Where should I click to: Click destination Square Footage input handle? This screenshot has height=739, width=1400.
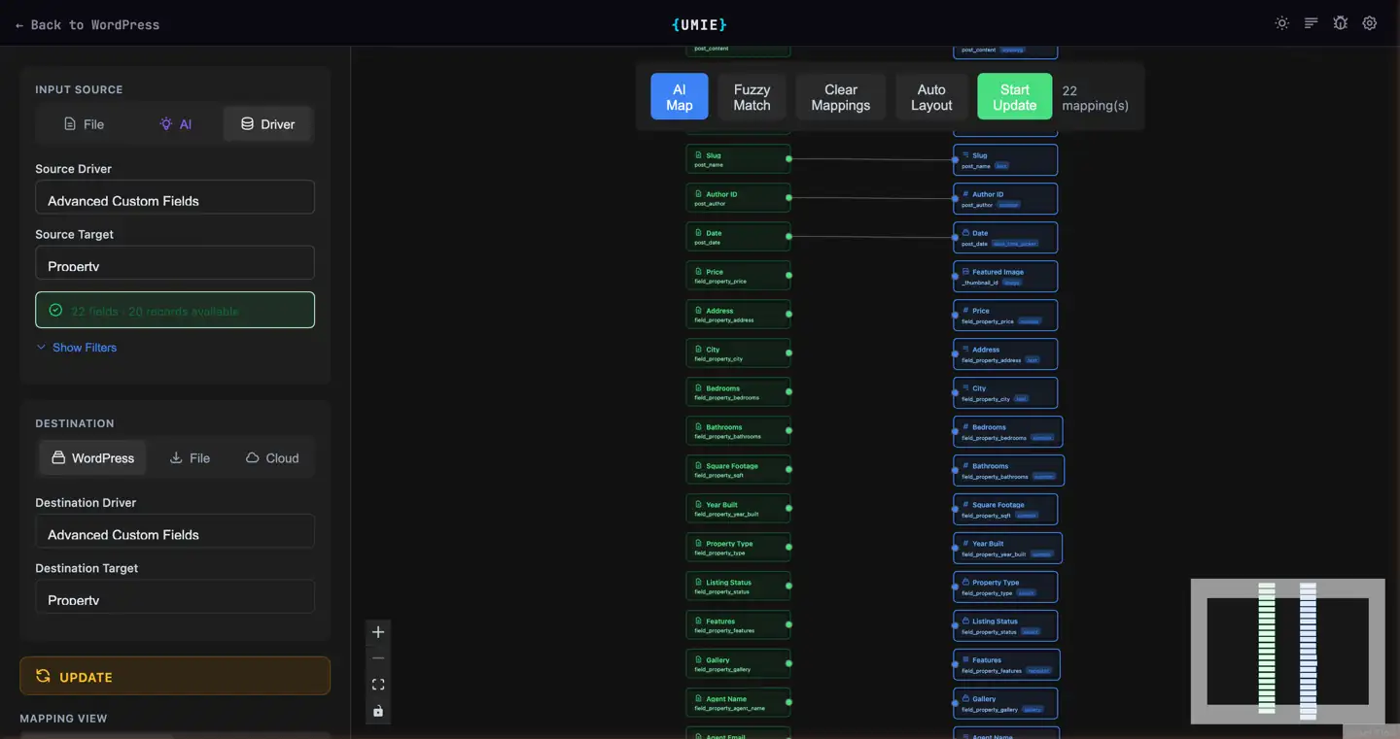pyautogui.click(x=955, y=509)
